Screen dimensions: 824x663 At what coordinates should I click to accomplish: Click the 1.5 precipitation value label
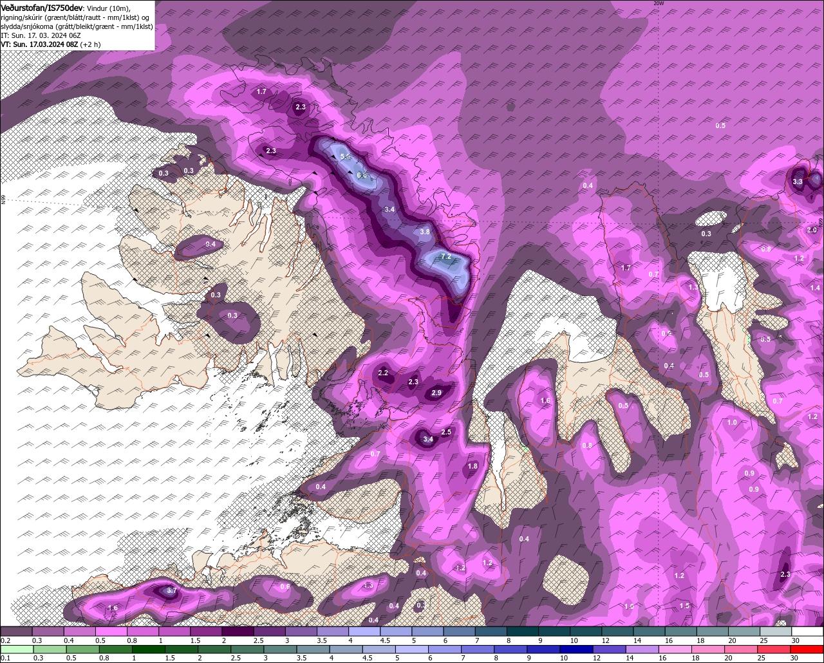pyautogui.click(x=684, y=606)
